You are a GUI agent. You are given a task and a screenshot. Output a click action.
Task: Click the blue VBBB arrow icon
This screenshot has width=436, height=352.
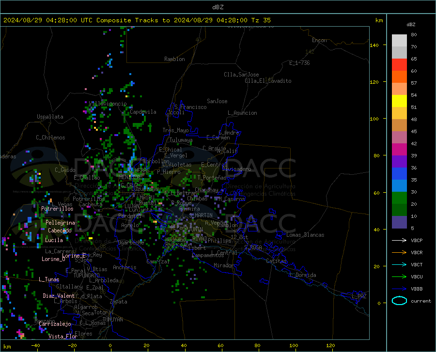pyautogui.click(x=399, y=289)
